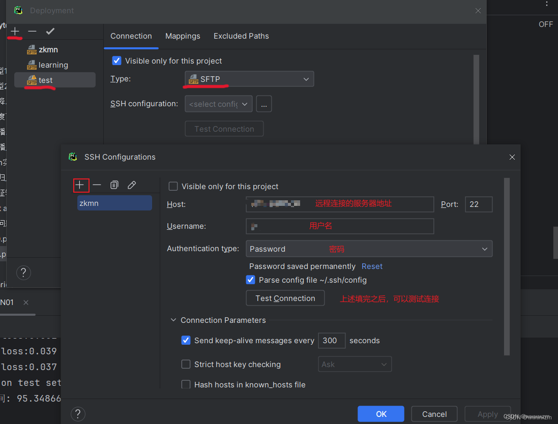Click the OFF label in the background window
Viewport: 558px width, 424px height.
(x=546, y=24)
